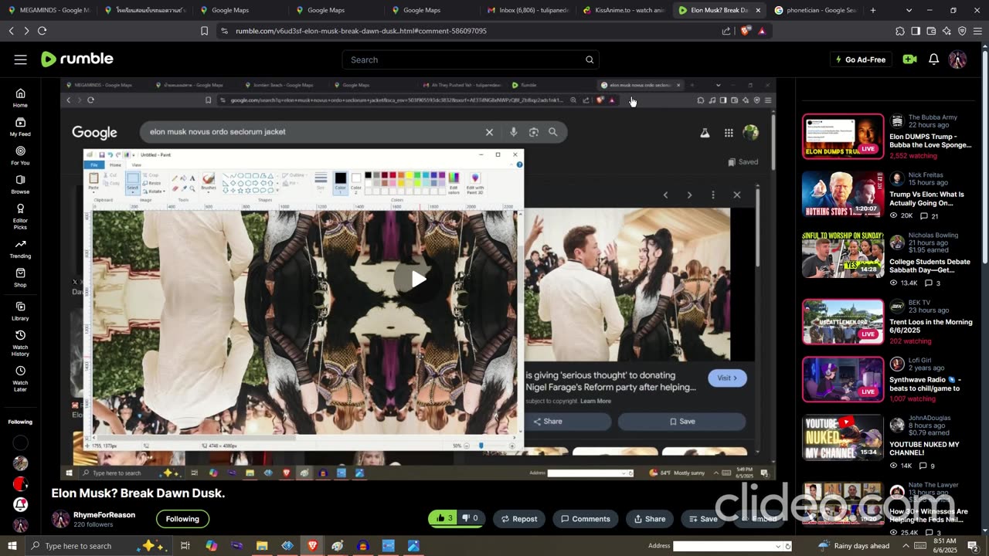Click the Rumble search input field
This screenshot has width=989, height=556.
tap(464, 59)
